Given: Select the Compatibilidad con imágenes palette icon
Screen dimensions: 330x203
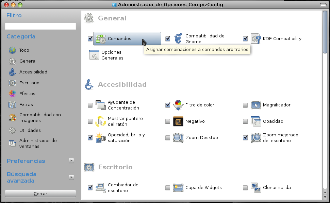Looking at the screenshot, I should point(12,118).
